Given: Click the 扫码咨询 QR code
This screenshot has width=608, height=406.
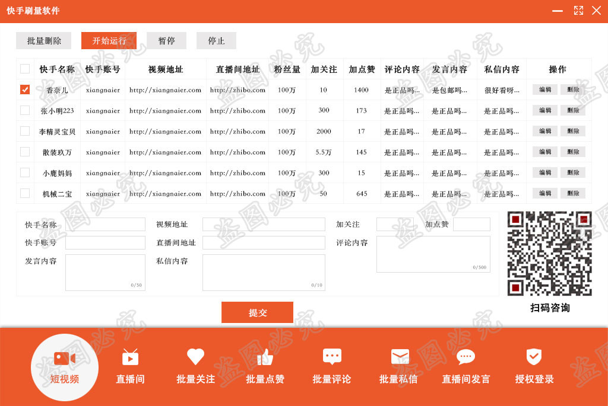Looking at the screenshot, I should (549, 254).
